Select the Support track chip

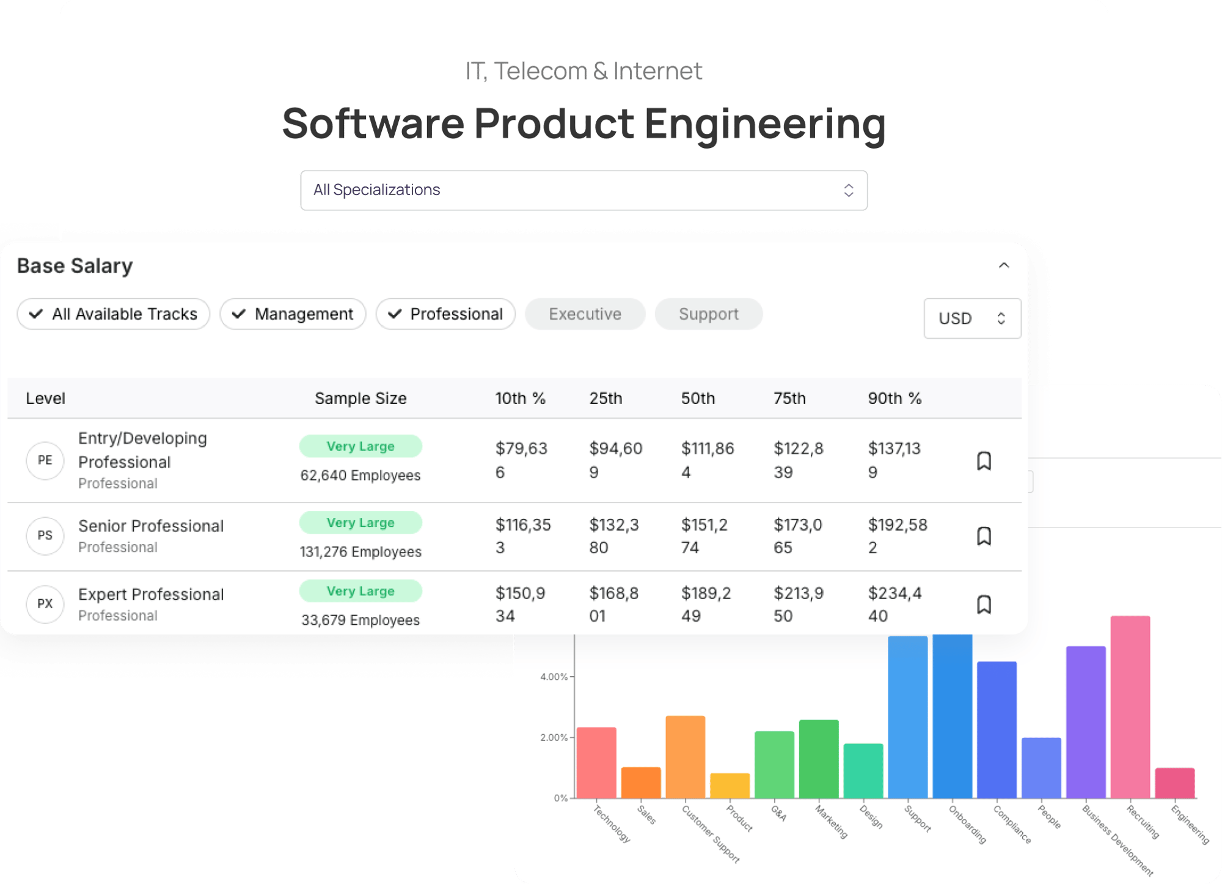[708, 314]
